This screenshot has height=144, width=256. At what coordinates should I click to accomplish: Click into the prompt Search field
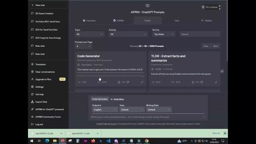tap(200, 34)
